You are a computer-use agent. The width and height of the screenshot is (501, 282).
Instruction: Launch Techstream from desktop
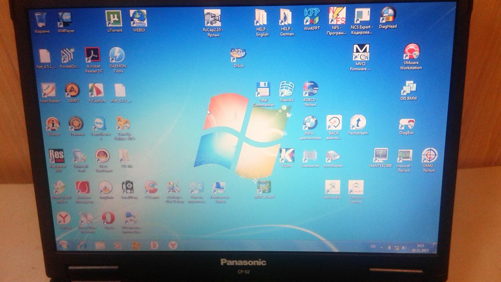point(358,124)
